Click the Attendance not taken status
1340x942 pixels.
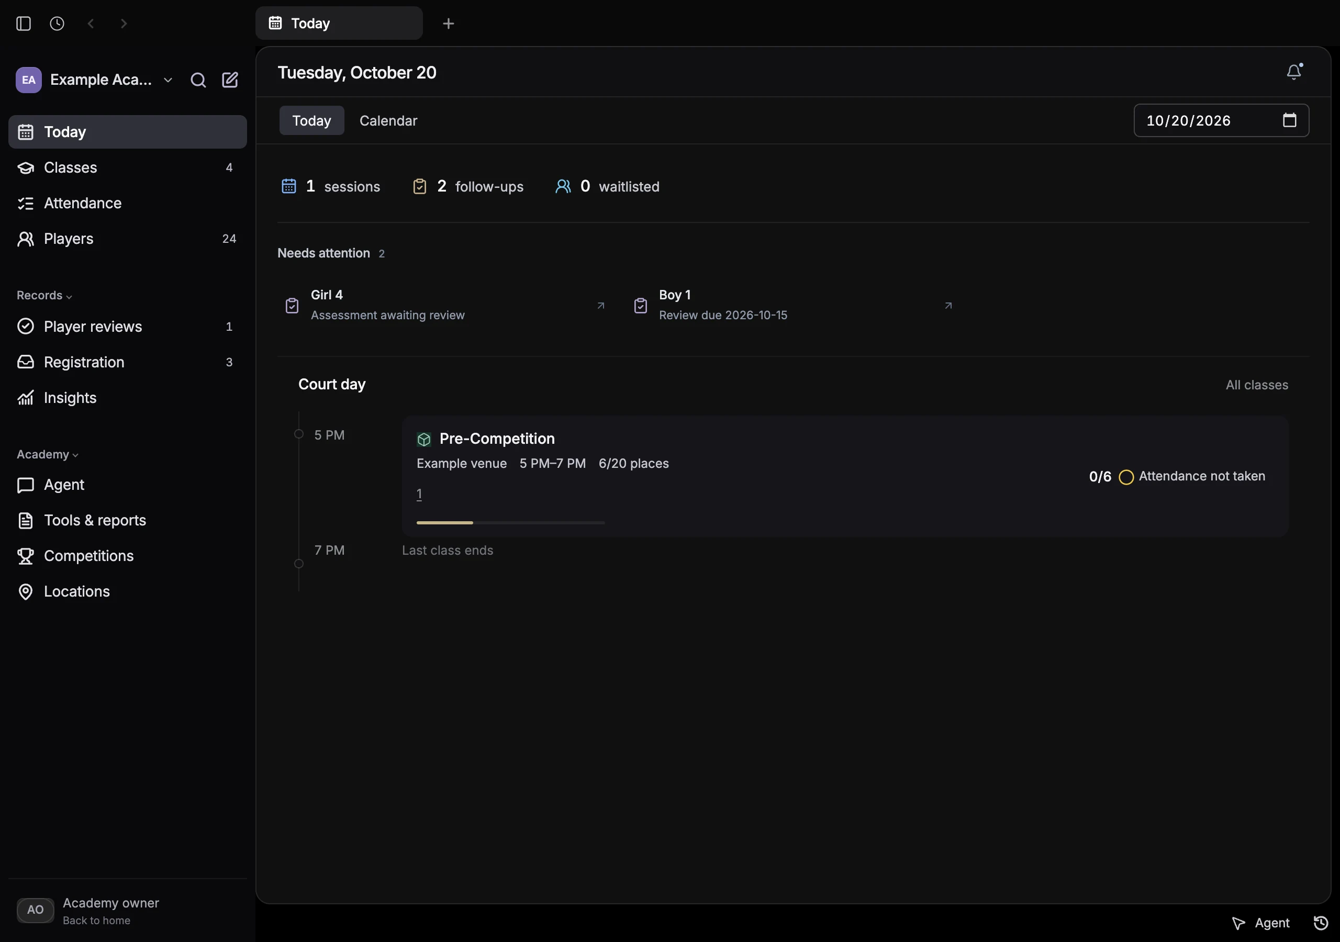coord(1202,476)
